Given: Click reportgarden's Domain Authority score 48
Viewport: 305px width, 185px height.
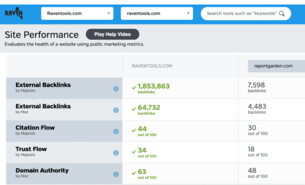Looking at the screenshot, I should (x=252, y=170).
